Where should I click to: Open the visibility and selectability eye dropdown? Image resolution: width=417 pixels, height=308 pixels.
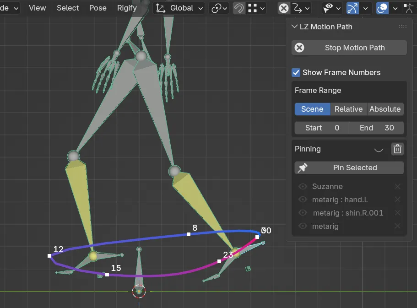332,8
